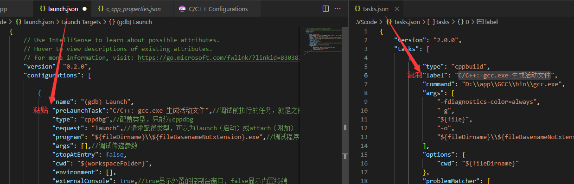The width and height of the screenshot is (574, 184).
Task: Click line number 18 in tasks.json
Action: point(364,181)
